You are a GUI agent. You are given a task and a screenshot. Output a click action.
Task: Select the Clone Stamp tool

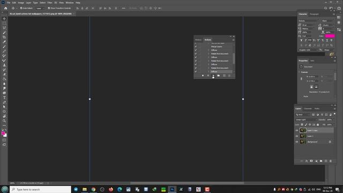tap(4, 65)
